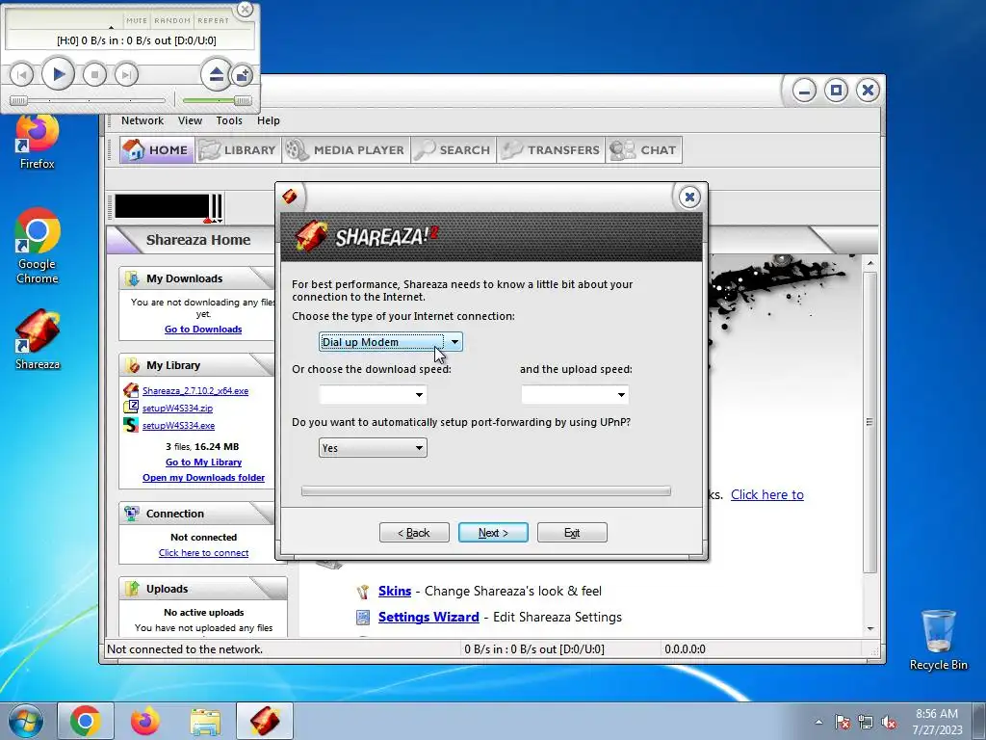Viewport: 986px width, 740px height.
Task: Click the Shareaza icon in the wizard title bar
Action: tap(290, 197)
